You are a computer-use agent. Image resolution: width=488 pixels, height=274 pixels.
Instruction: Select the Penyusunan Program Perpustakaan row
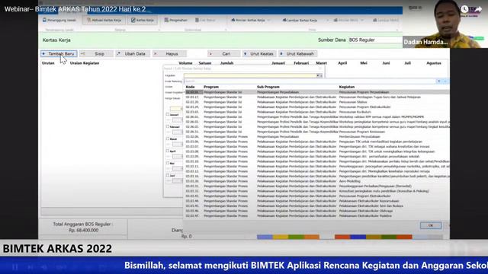317,92
